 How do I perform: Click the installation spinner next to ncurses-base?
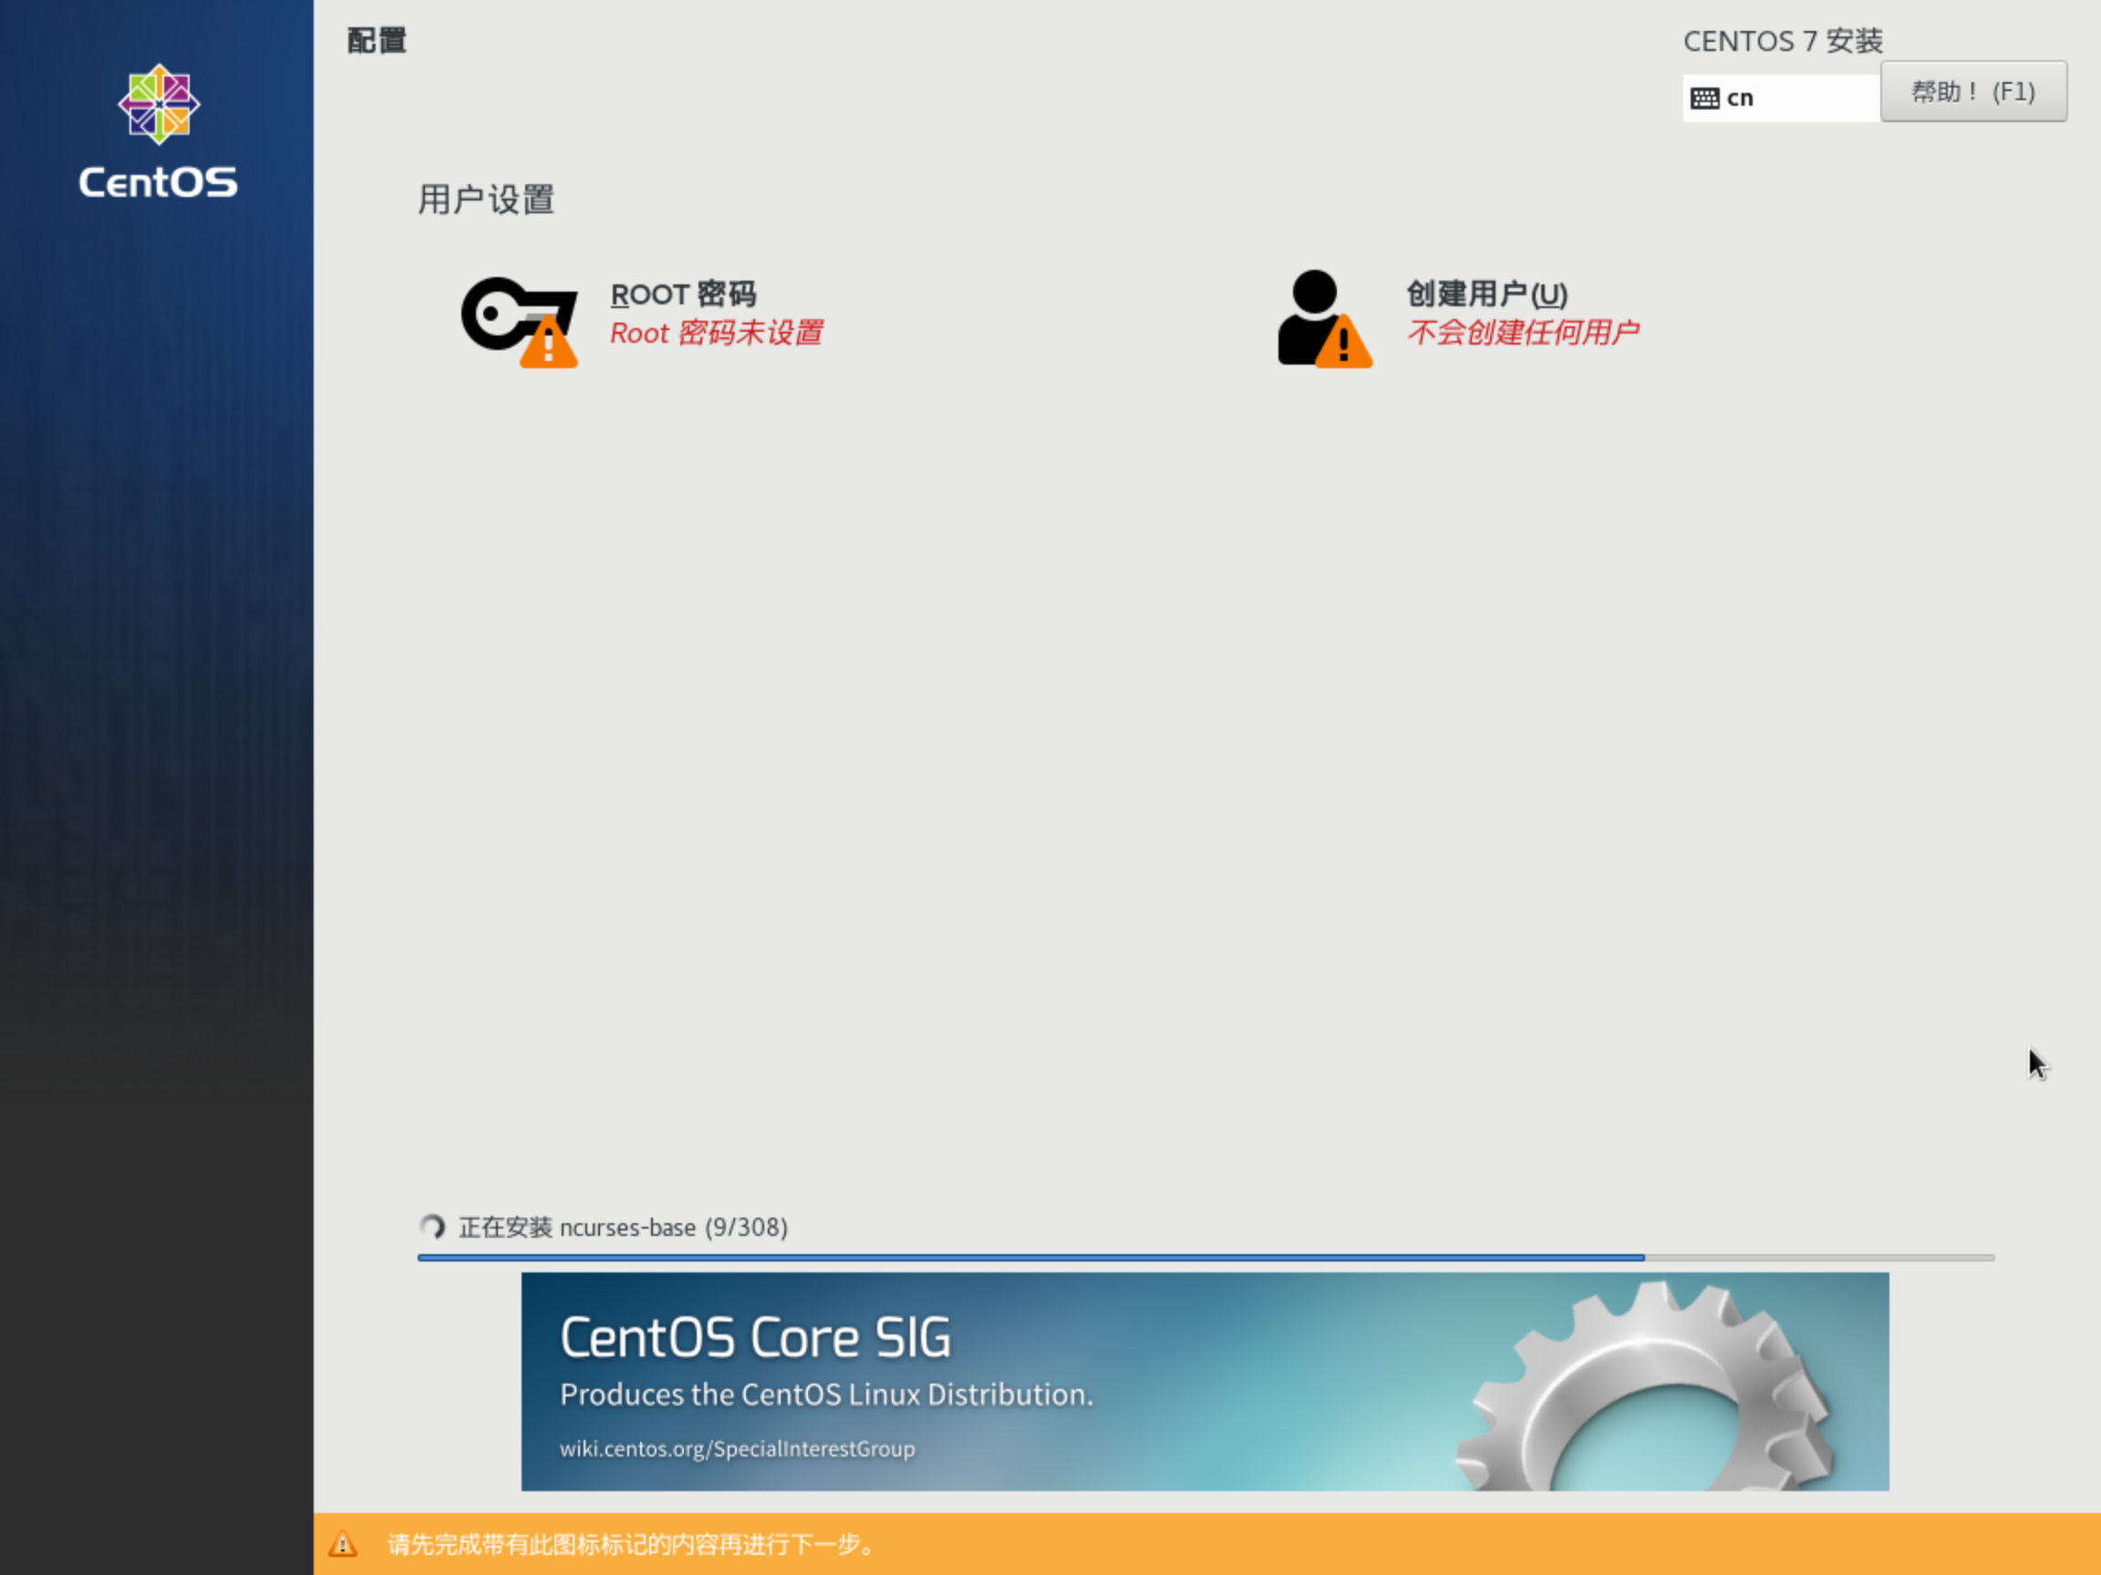[433, 1227]
